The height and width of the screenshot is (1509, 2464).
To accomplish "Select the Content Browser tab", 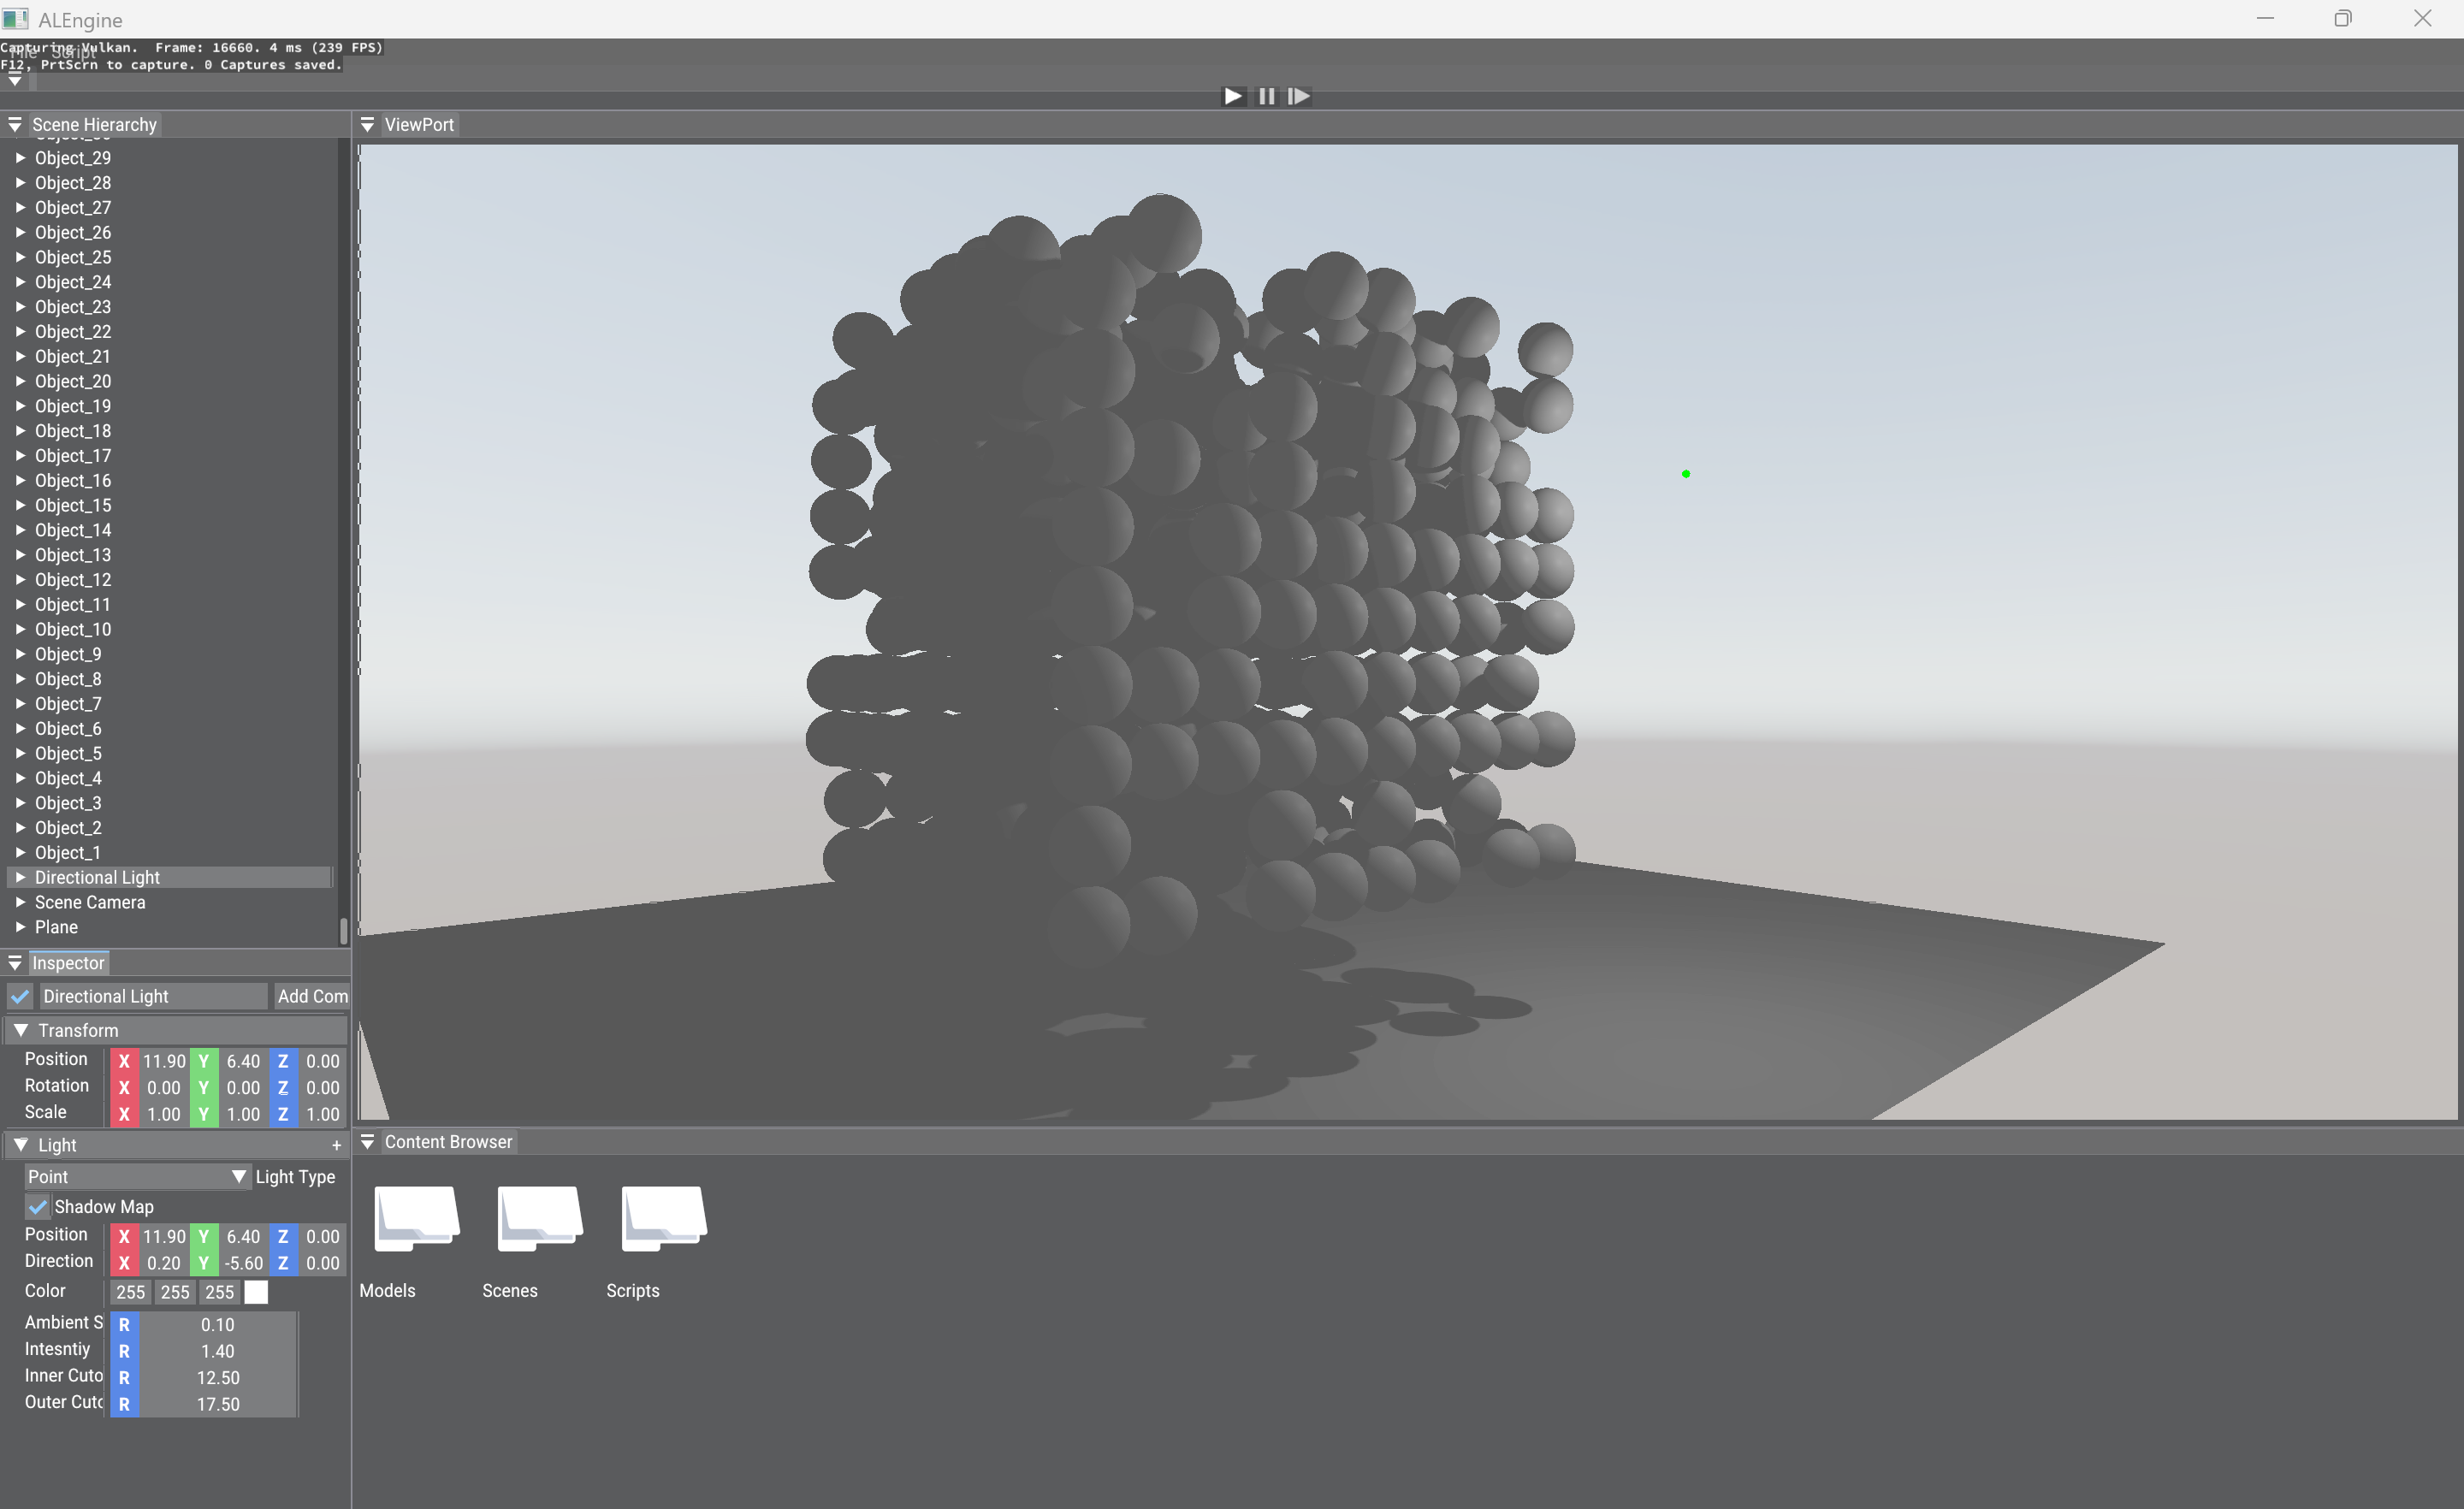I will point(448,1142).
